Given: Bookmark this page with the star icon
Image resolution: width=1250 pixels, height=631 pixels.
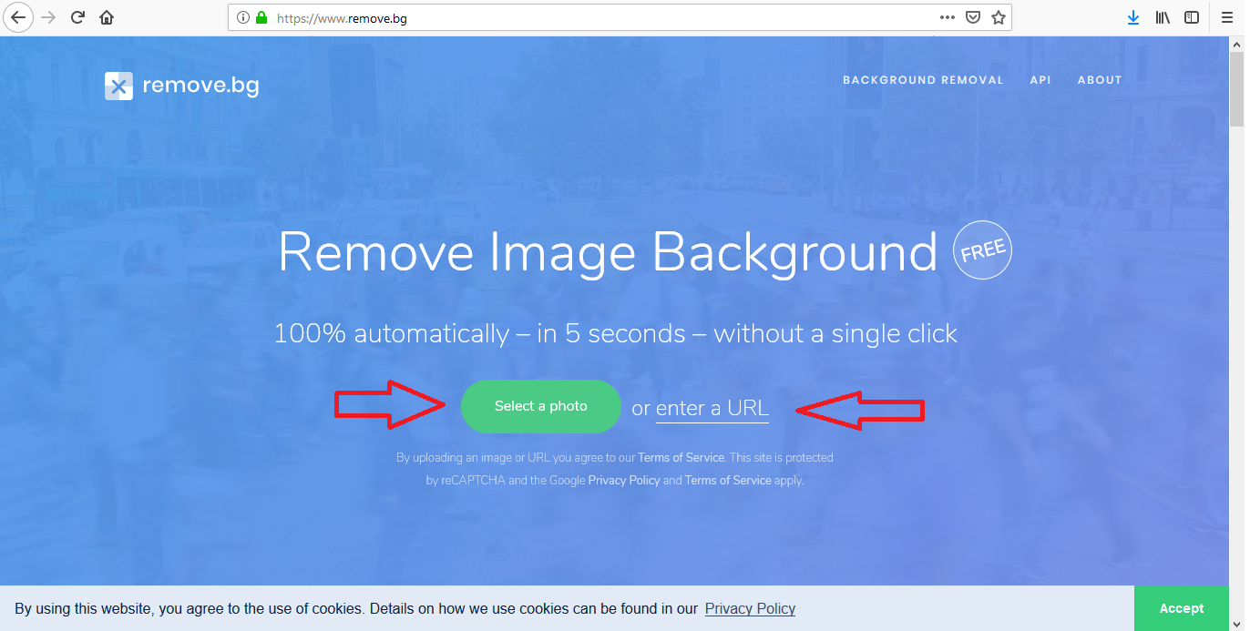Looking at the screenshot, I should 999,17.
